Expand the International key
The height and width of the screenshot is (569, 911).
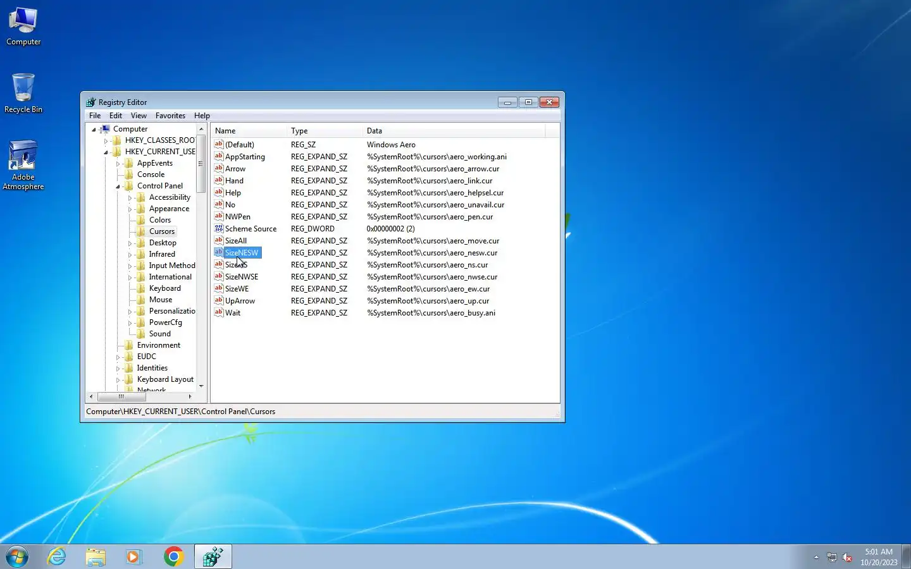[130, 278]
